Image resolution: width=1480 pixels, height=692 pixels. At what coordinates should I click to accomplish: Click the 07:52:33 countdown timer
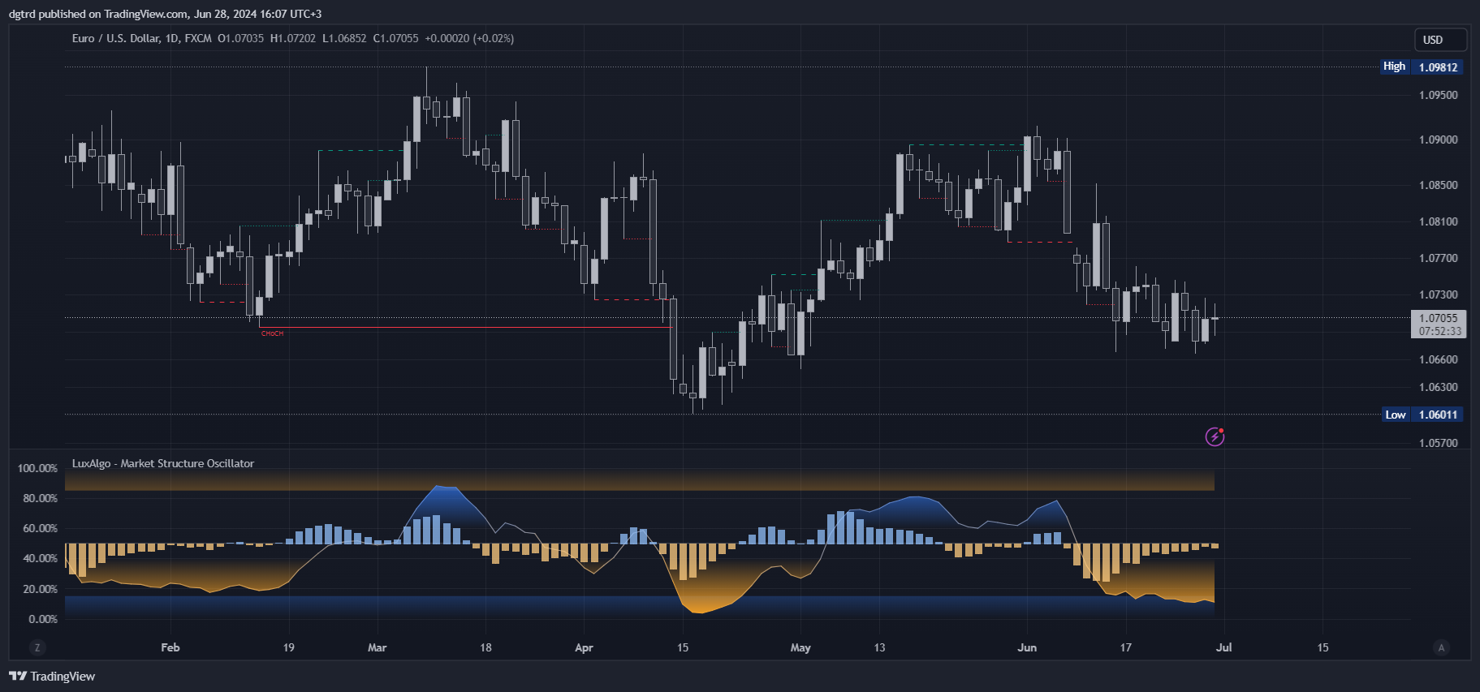[1439, 331]
